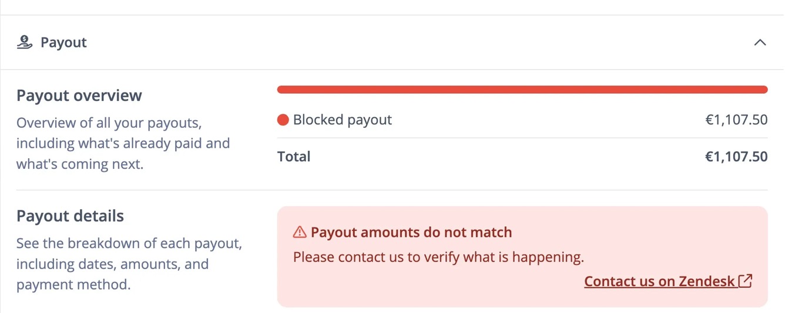Click the Payout overview description text
This screenshot has width=792, height=313.
pyautogui.click(x=123, y=144)
